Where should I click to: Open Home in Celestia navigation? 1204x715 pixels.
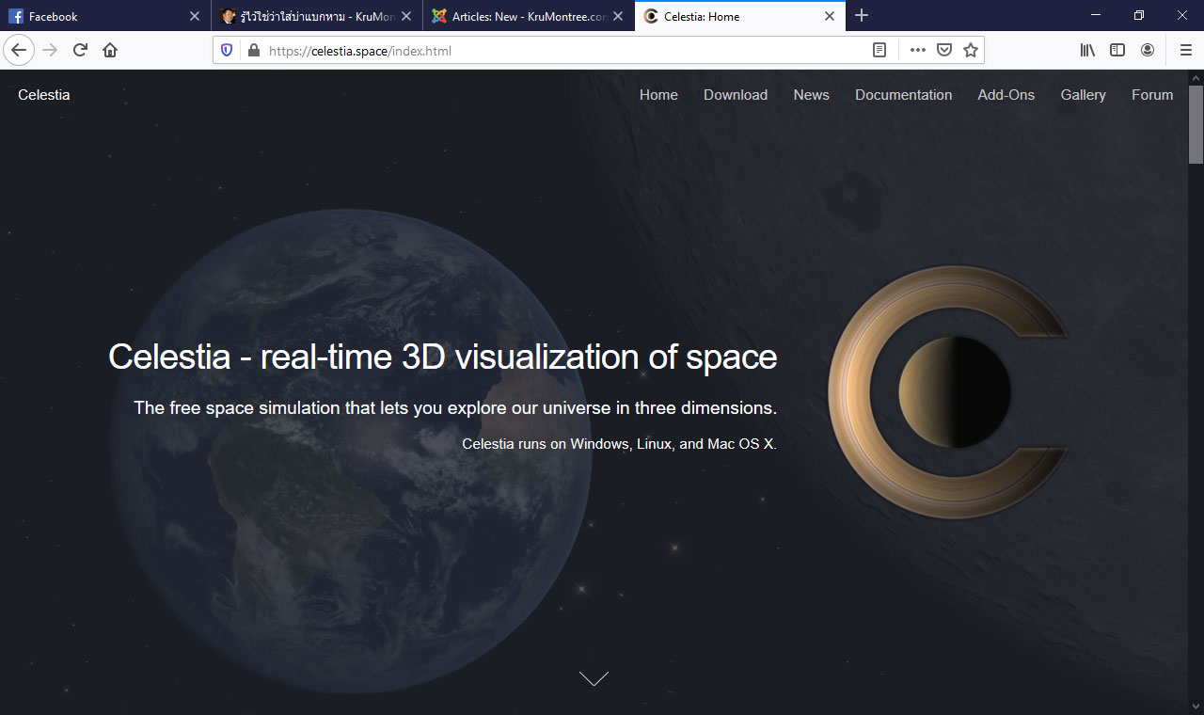[x=658, y=95]
